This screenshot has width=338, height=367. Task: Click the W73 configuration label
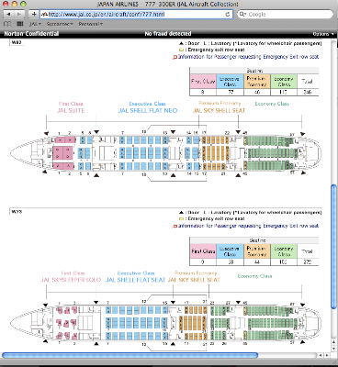17,212
